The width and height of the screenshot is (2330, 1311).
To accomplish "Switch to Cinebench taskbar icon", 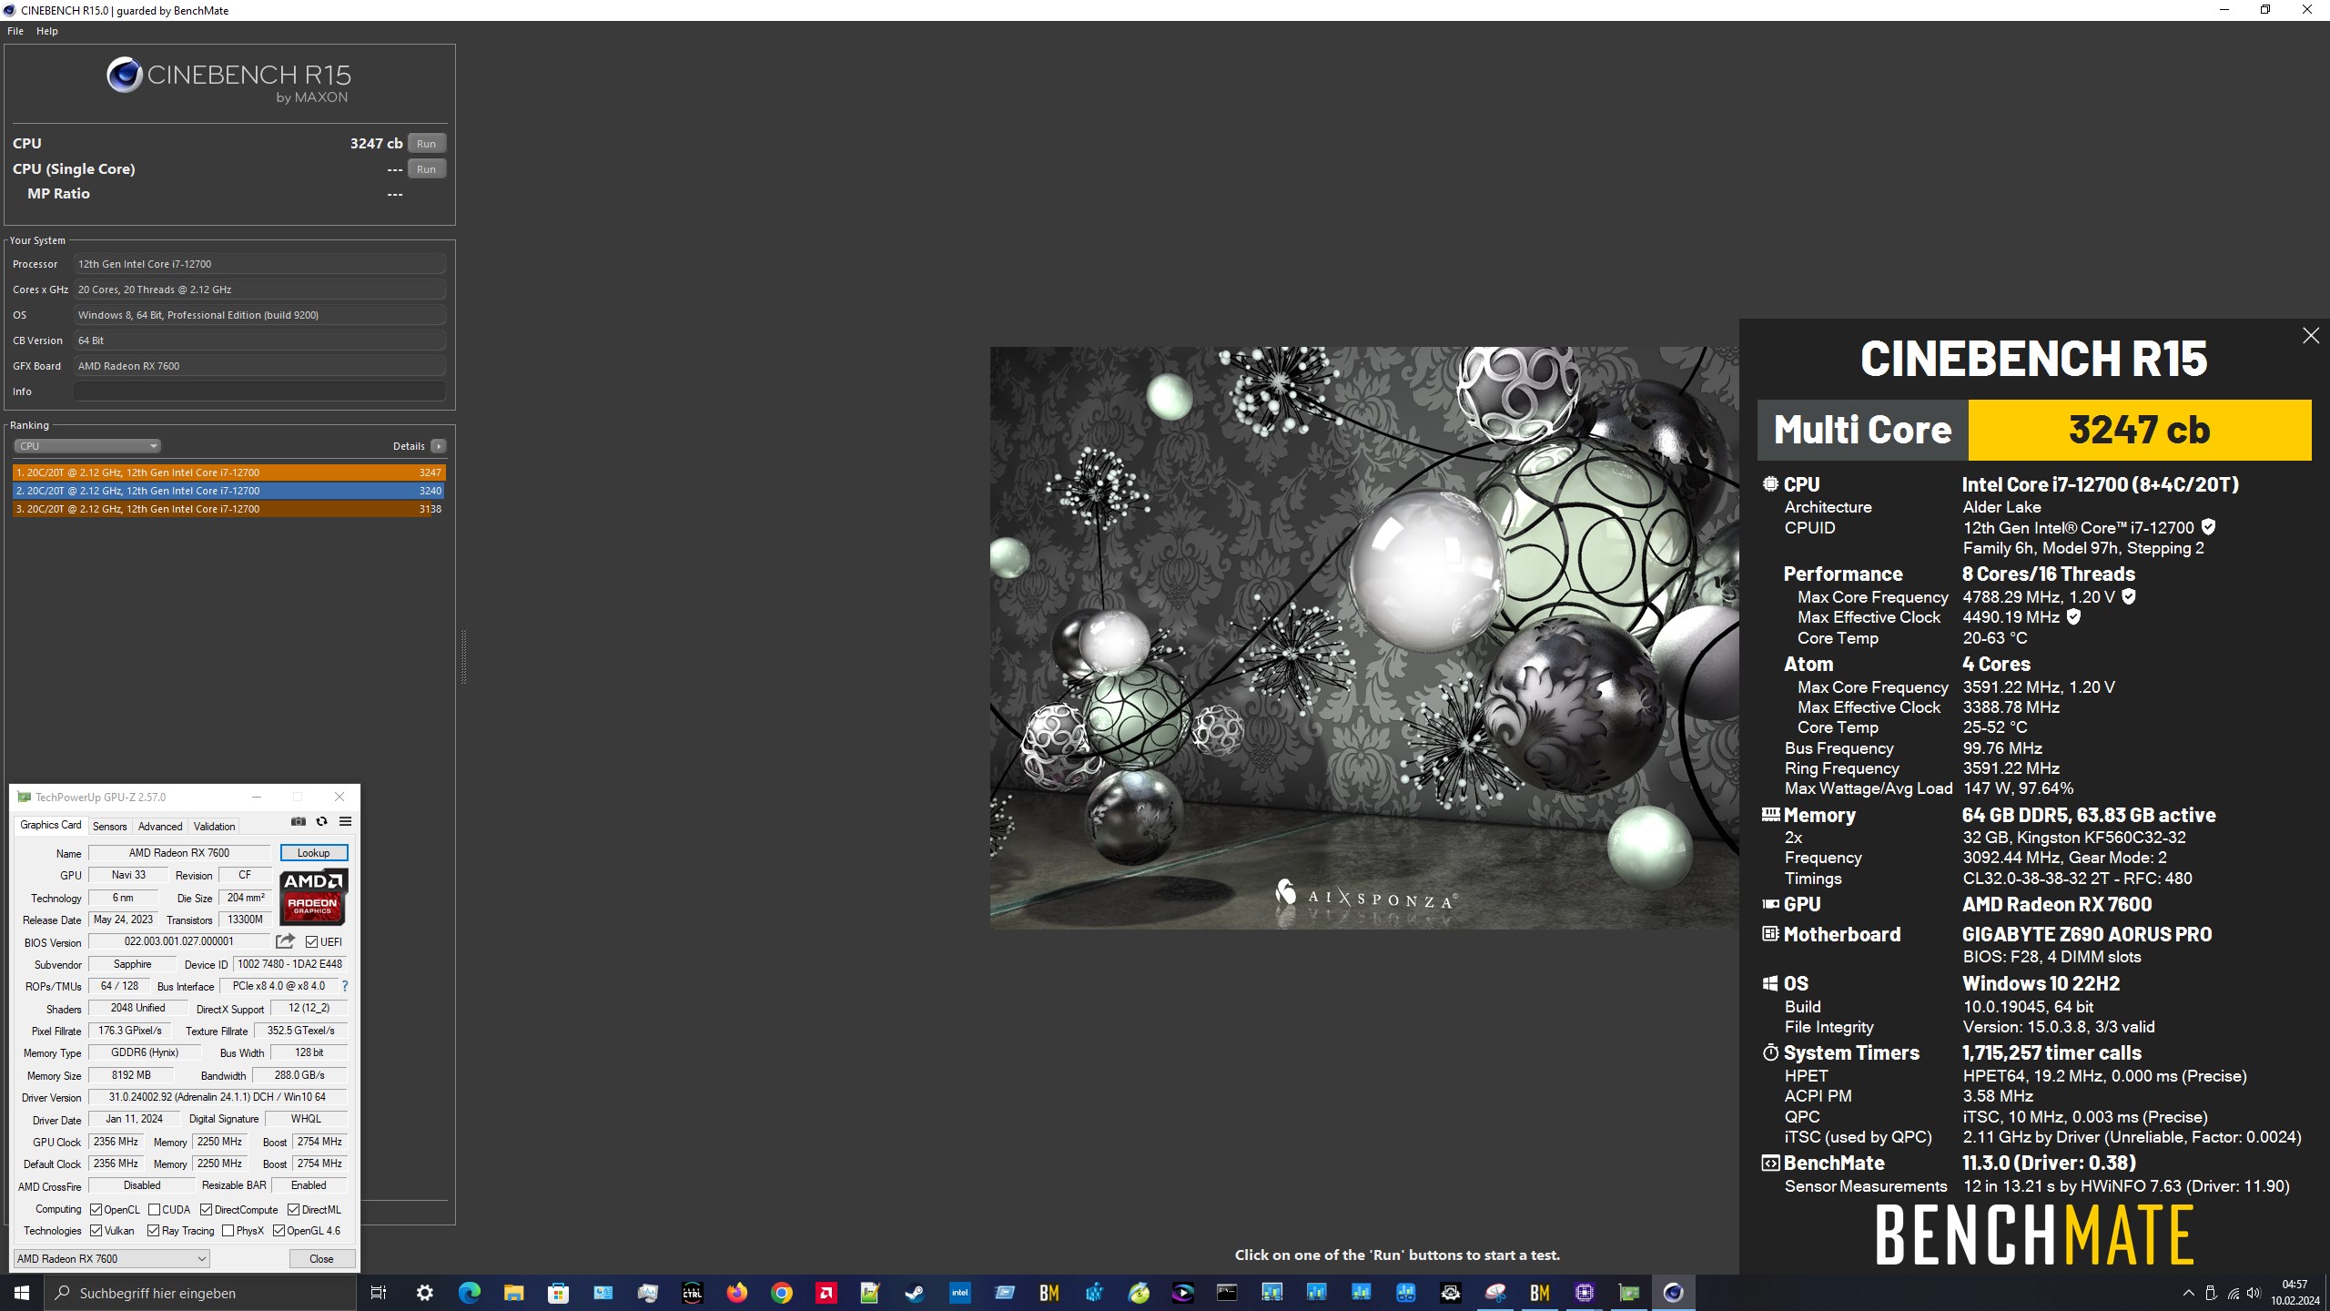I will 1673,1293.
